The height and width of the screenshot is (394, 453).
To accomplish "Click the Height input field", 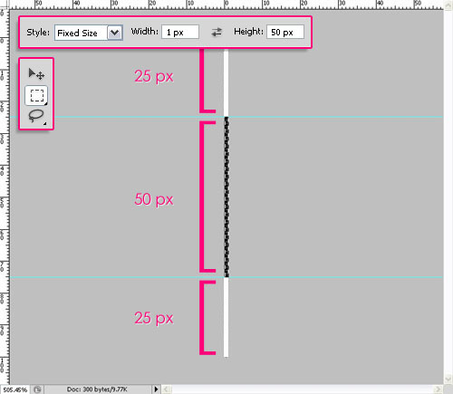I will (x=285, y=32).
